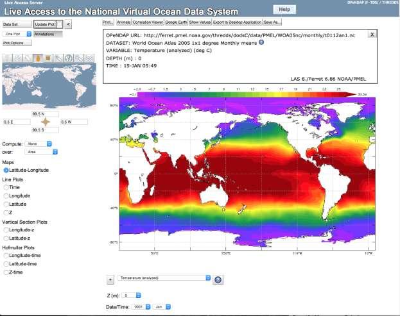Select the Z line plot radio button

click(6, 213)
